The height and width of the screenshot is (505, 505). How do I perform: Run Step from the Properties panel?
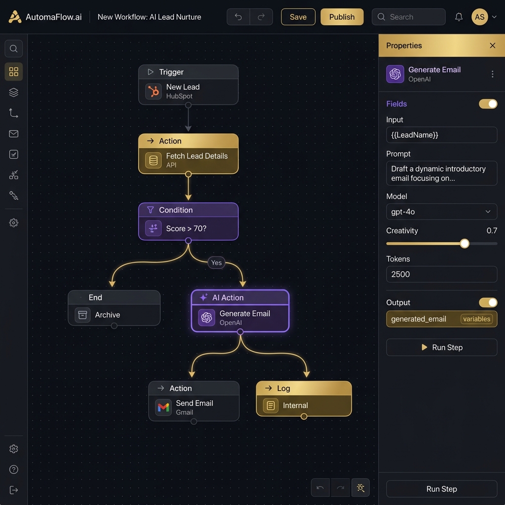click(x=441, y=347)
